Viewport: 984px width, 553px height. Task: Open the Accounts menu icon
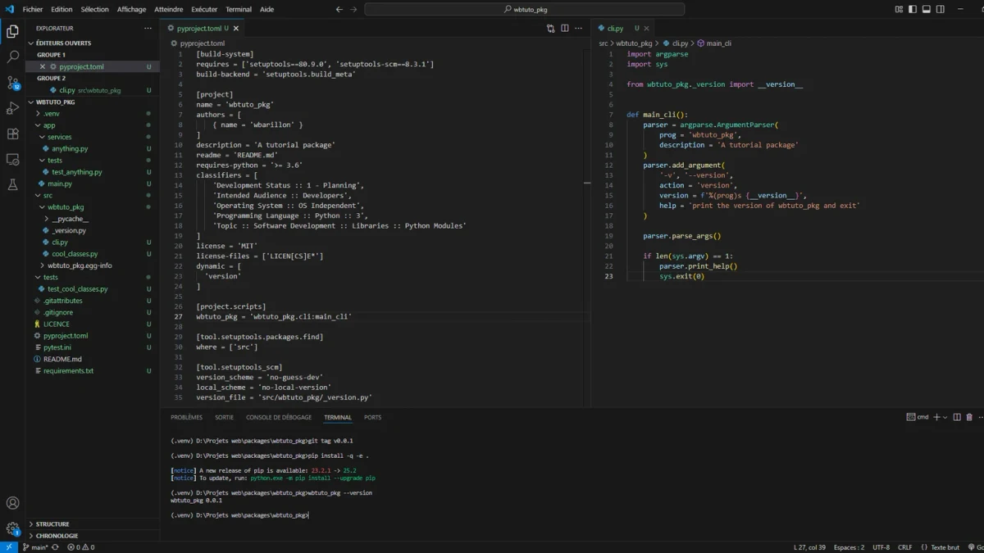tap(12, 503)
